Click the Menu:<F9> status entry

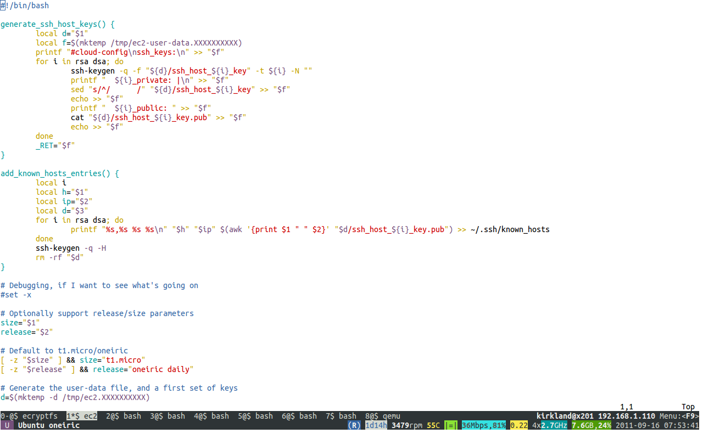tap(679, 416)
